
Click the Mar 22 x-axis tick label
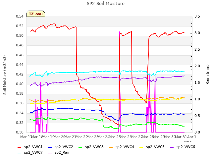tap(81, 137)
